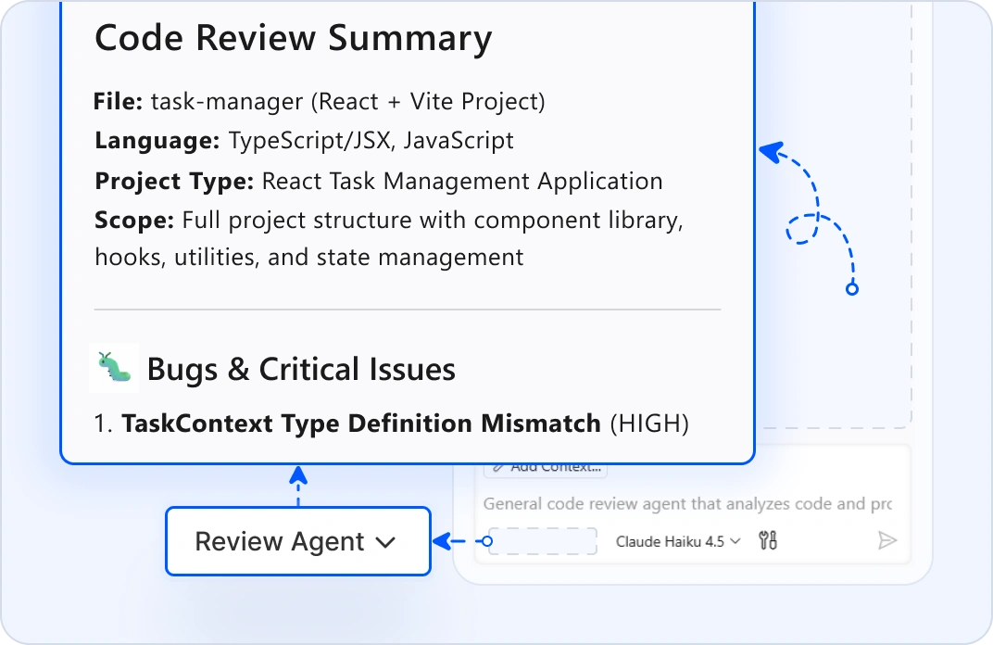This screenshot has width=993, height=645.
Task: Select the Language: TypeScript/JSX line
Action: [x=304, y=141]
